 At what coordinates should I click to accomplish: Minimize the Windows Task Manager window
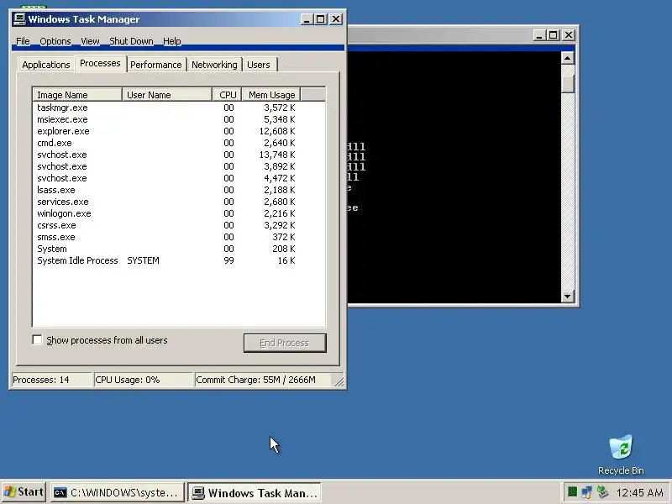[307, 19]
